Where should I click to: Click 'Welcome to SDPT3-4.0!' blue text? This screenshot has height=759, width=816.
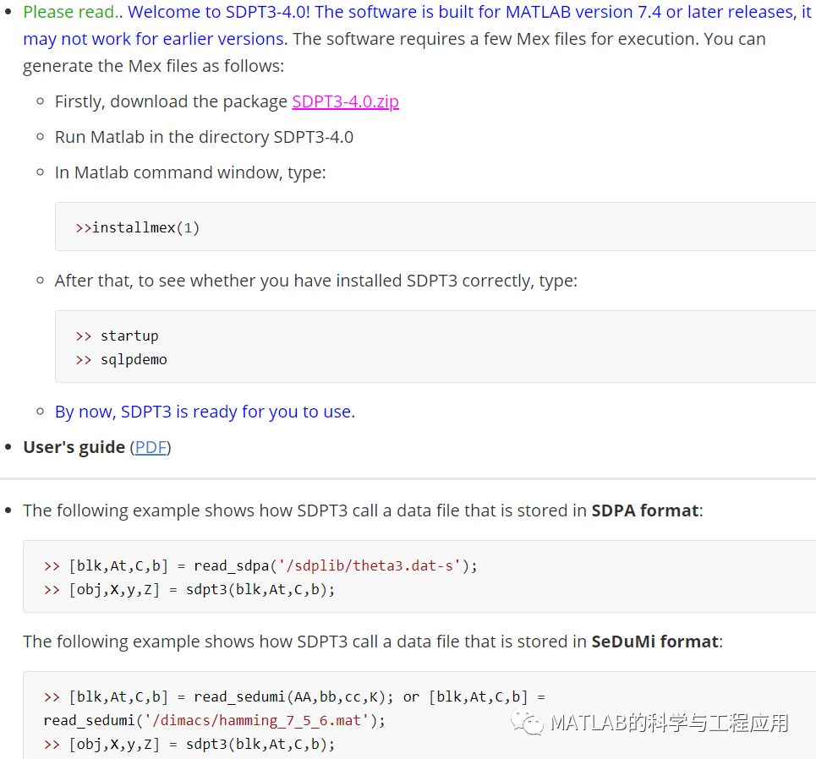218,12
